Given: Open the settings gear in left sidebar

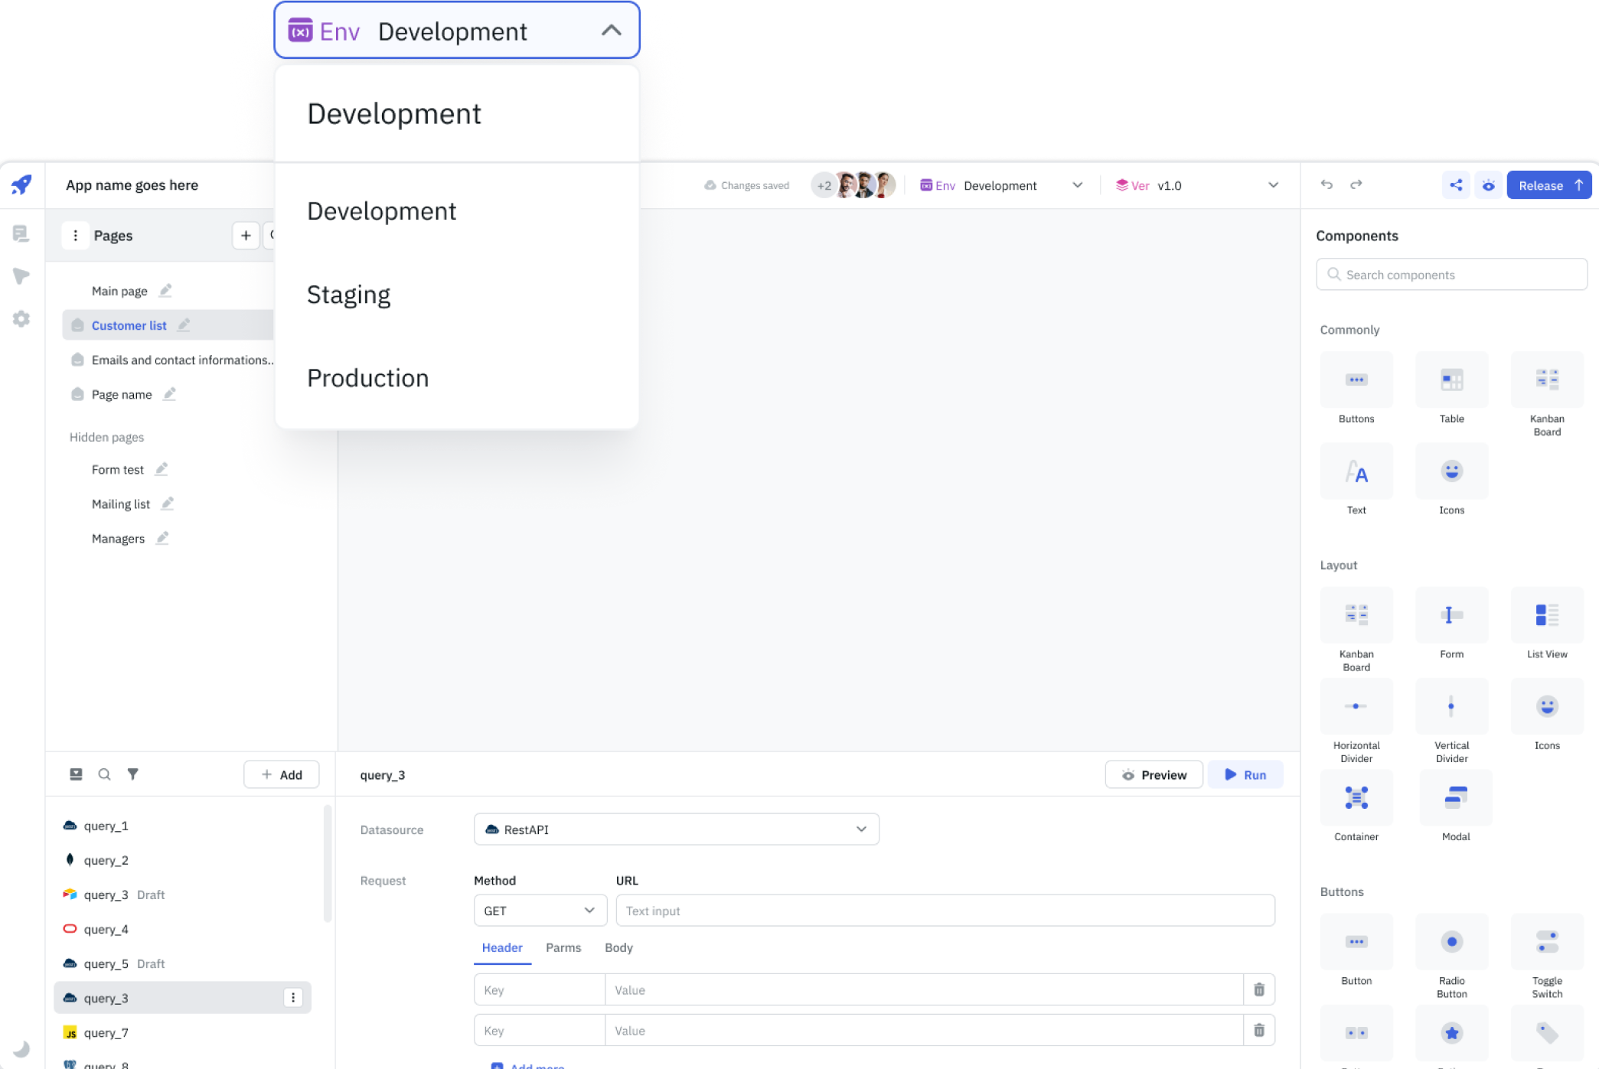Looking at the screenshot, I should click(21, 318).
